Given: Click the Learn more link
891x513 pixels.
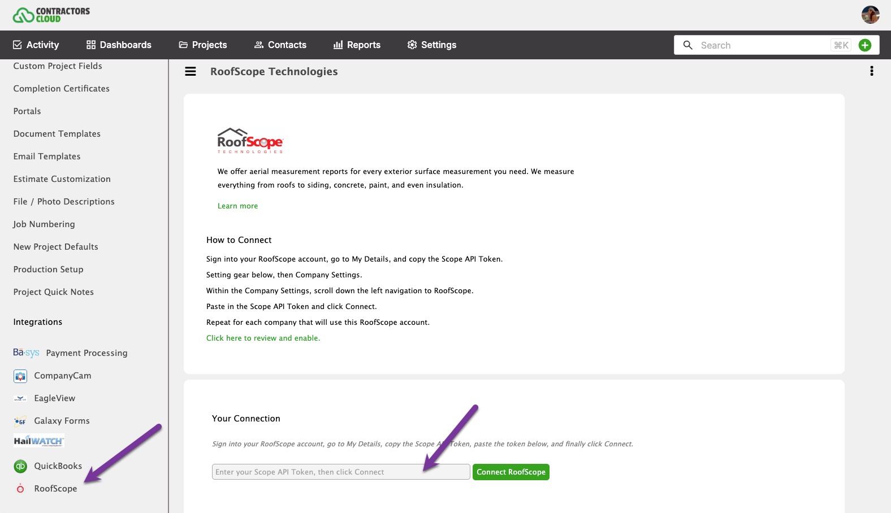Looking at the screenshot, I should pyautogui.click(x=237, y=206).
